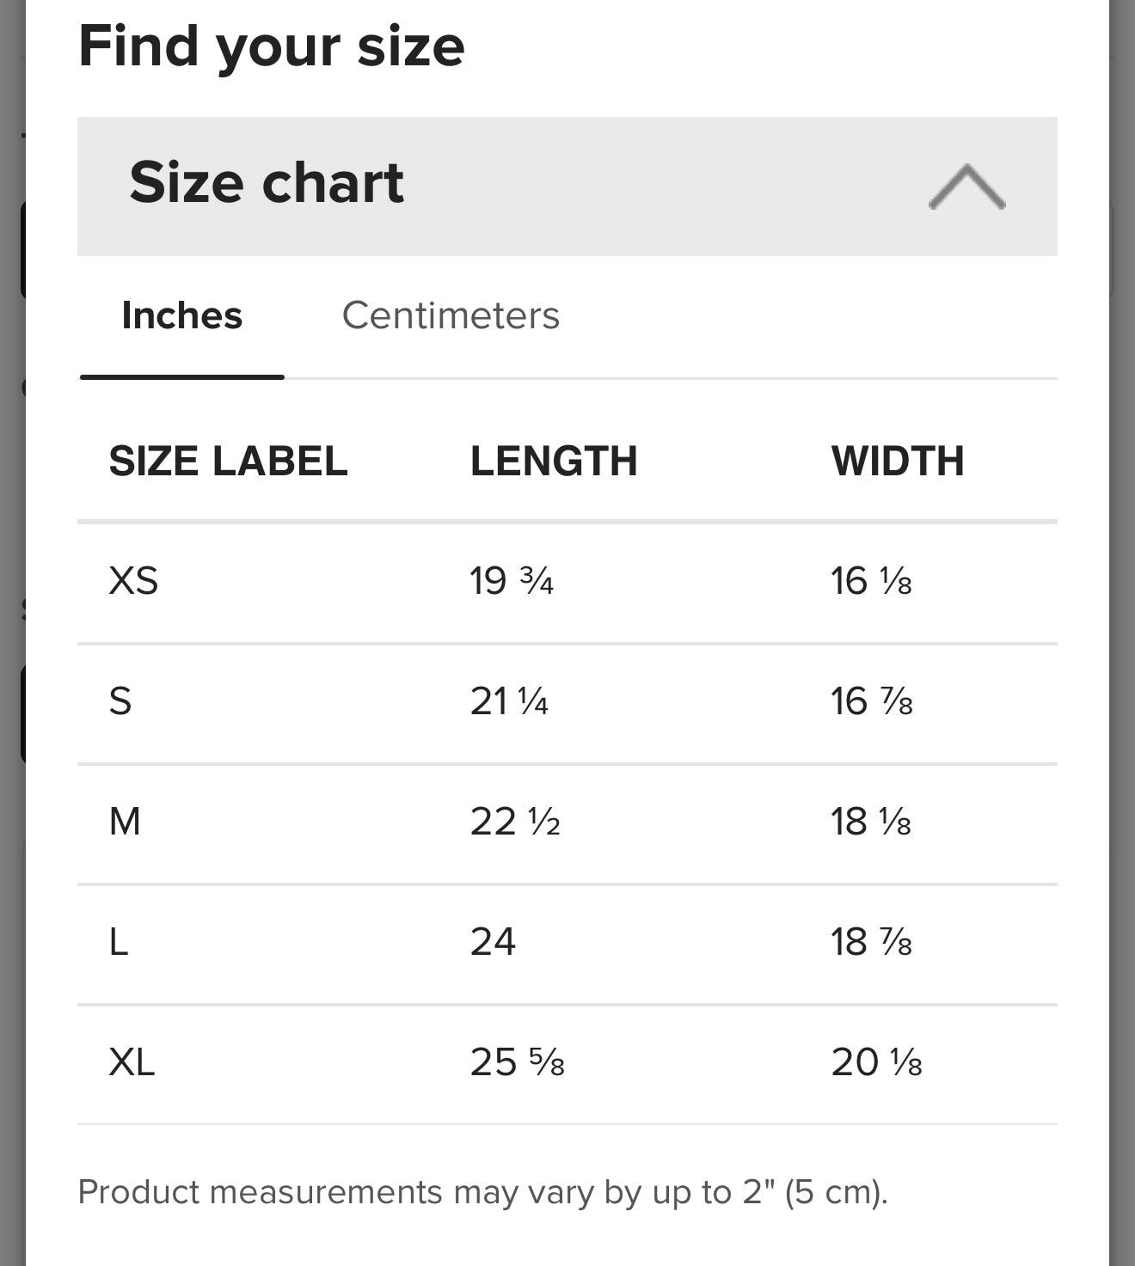Click the dimmed background left of the modal
Image resolution: width=1135 pixels, height=1266 pixels.
click(12, 945)
